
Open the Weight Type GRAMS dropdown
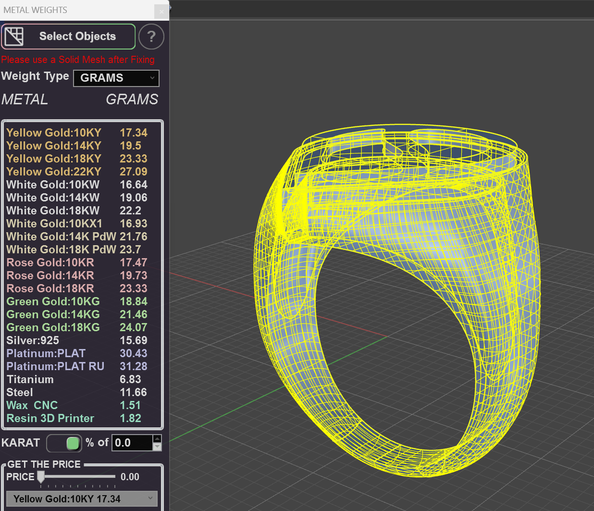116,78
